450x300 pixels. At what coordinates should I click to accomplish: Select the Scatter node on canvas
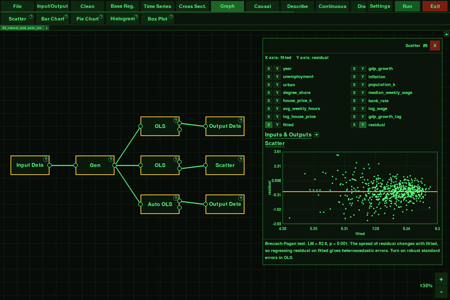[225, 165]
